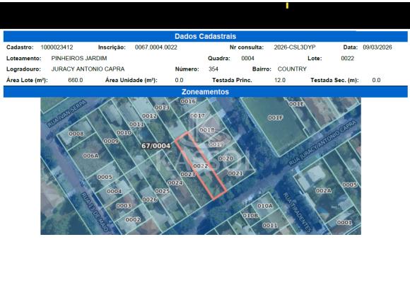Viewport: 410px width, 283px height.
Task: Click Rua Juracy Antonio Capra street label
Action: (322, 143)
